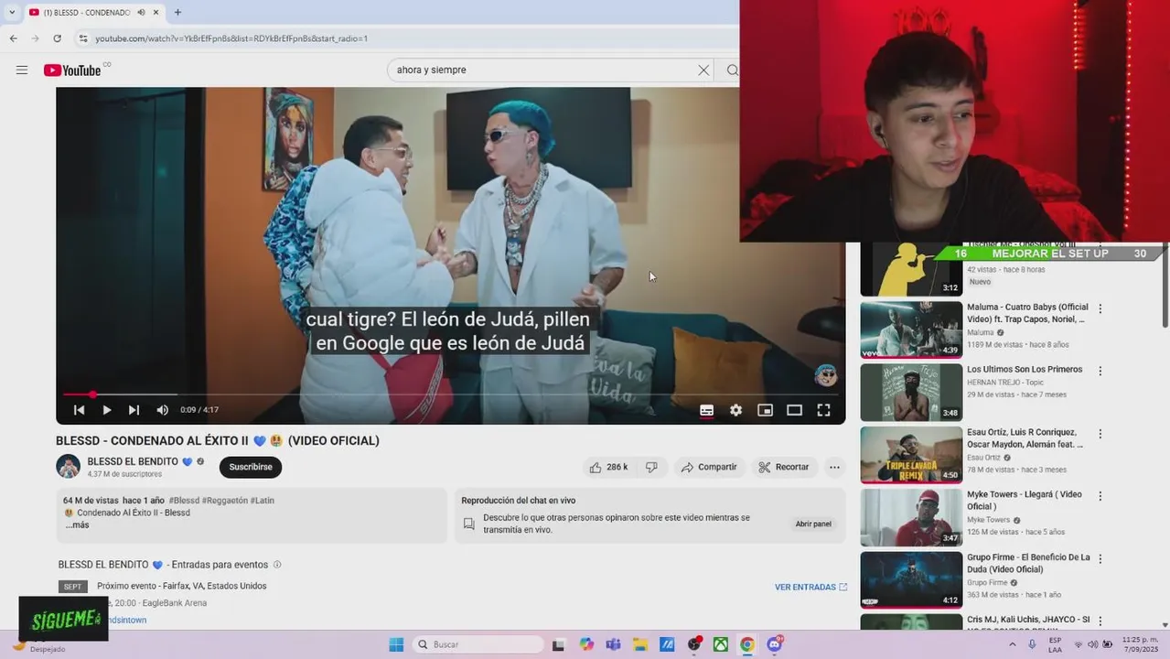Open options for Grupo Firme video
1170x659 pixels.
point(1100,558)
